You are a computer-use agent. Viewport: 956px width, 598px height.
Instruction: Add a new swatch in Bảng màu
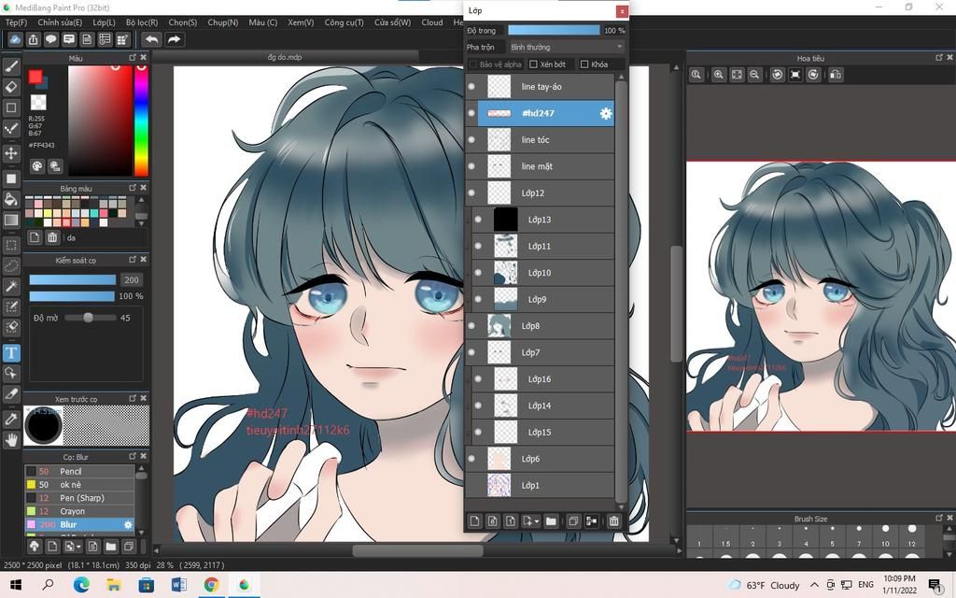click(x=35, y=237)
